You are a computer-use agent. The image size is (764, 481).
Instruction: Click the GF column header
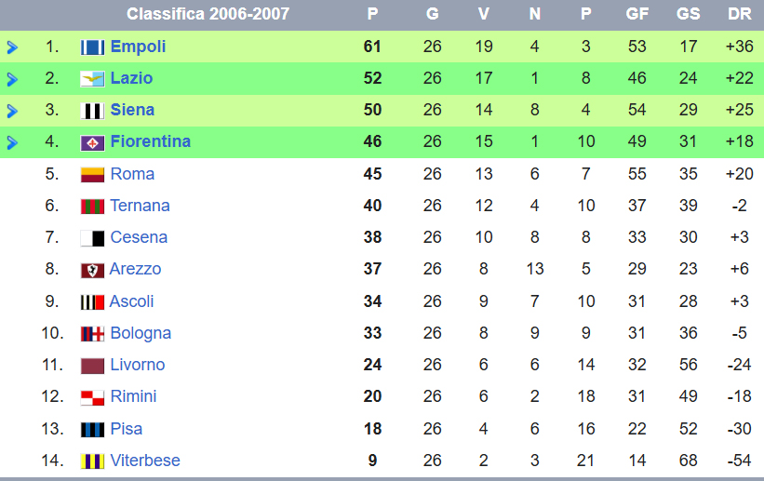pos(637,14)
